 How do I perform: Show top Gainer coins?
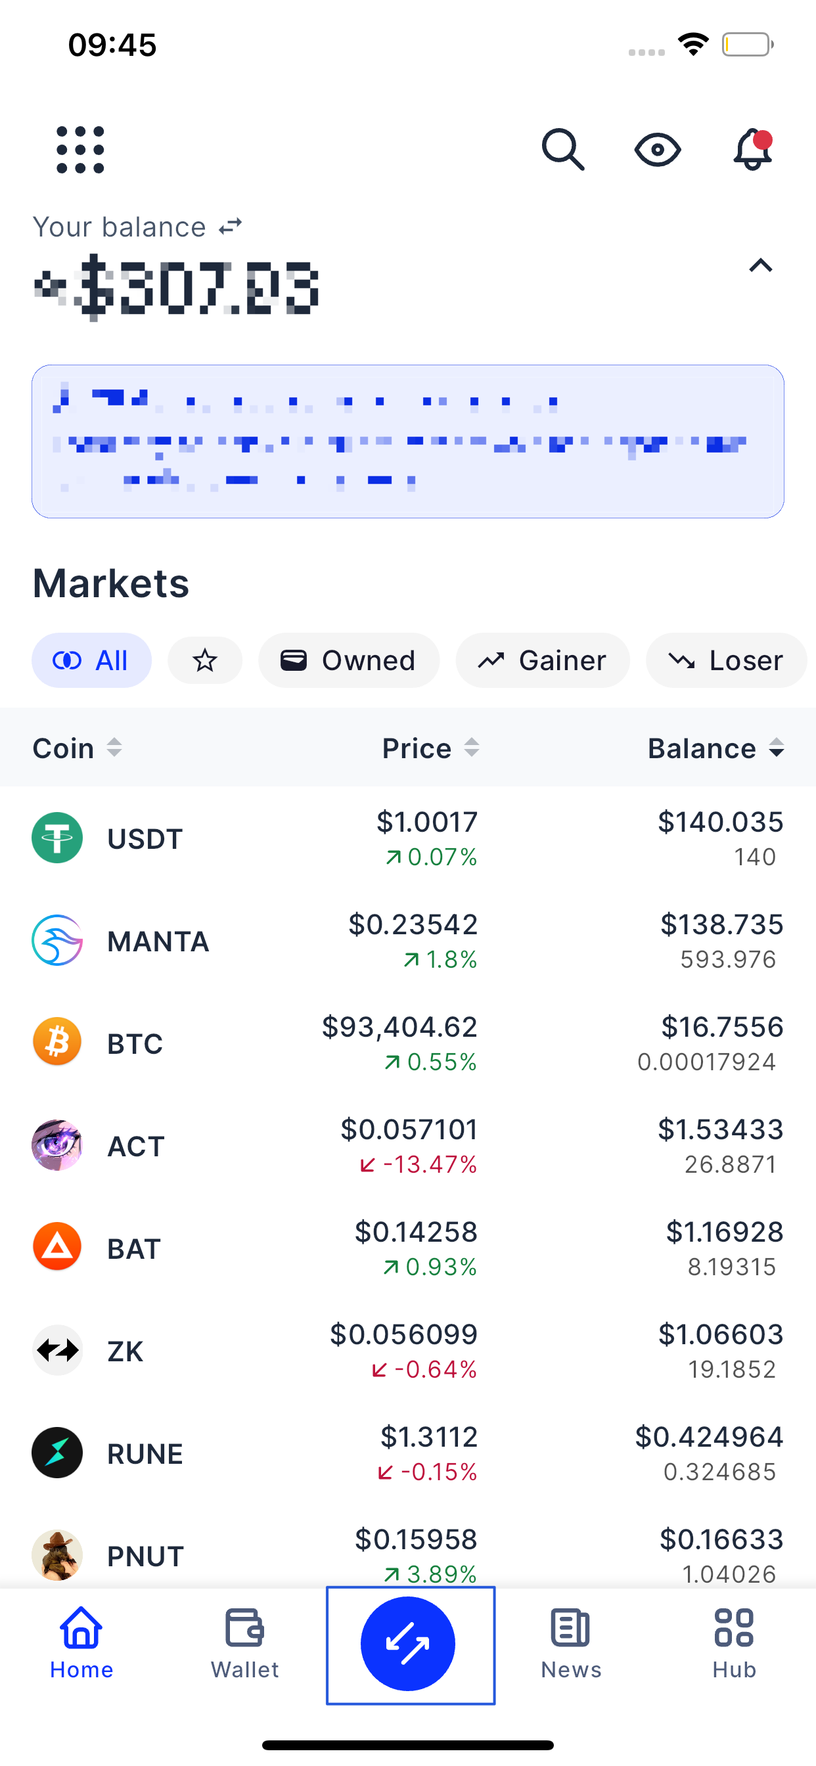coord(543,660)
